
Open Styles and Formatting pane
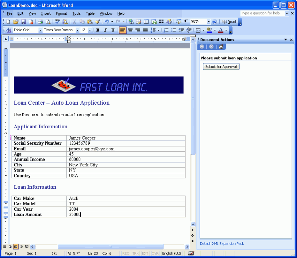tap(9, 30)
